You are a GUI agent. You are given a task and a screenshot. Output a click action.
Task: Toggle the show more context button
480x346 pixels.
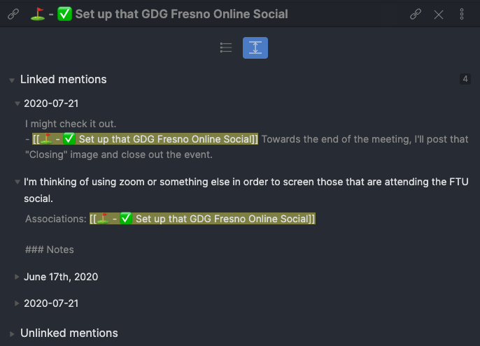pos(255,48)
